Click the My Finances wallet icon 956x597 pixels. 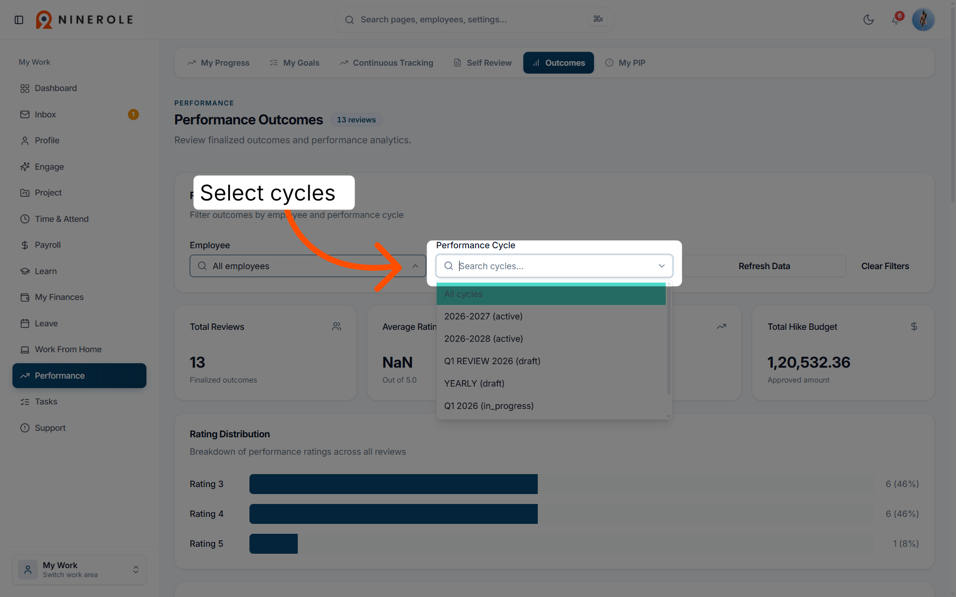point(25,298)
